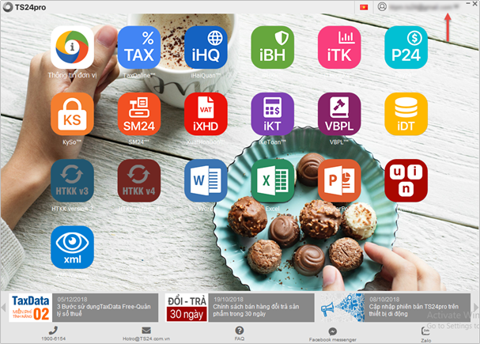Click the phone hotline 1900-6154 icon

(53, 331)
